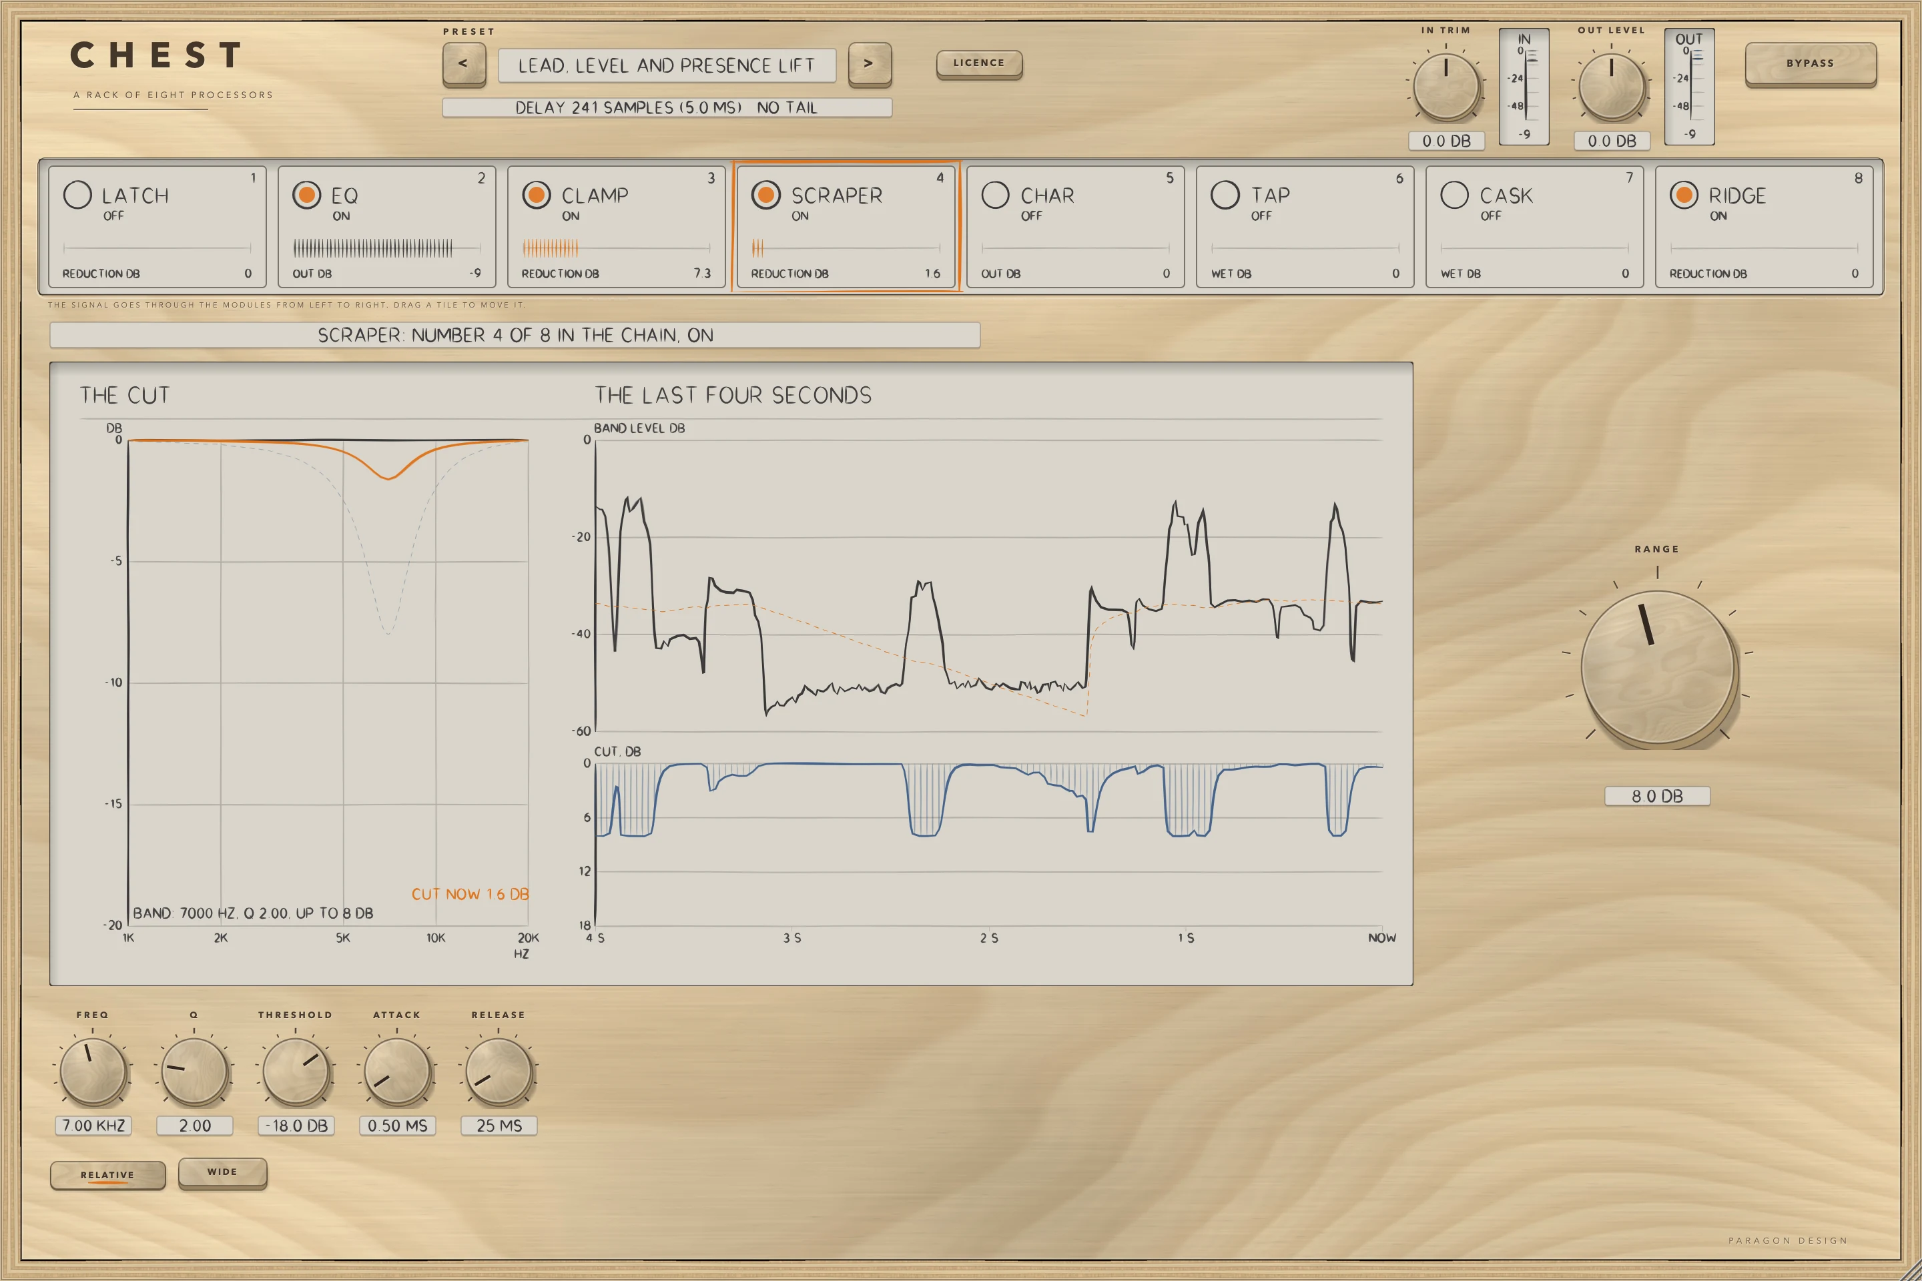Click the RELEASE knob

499,1071
